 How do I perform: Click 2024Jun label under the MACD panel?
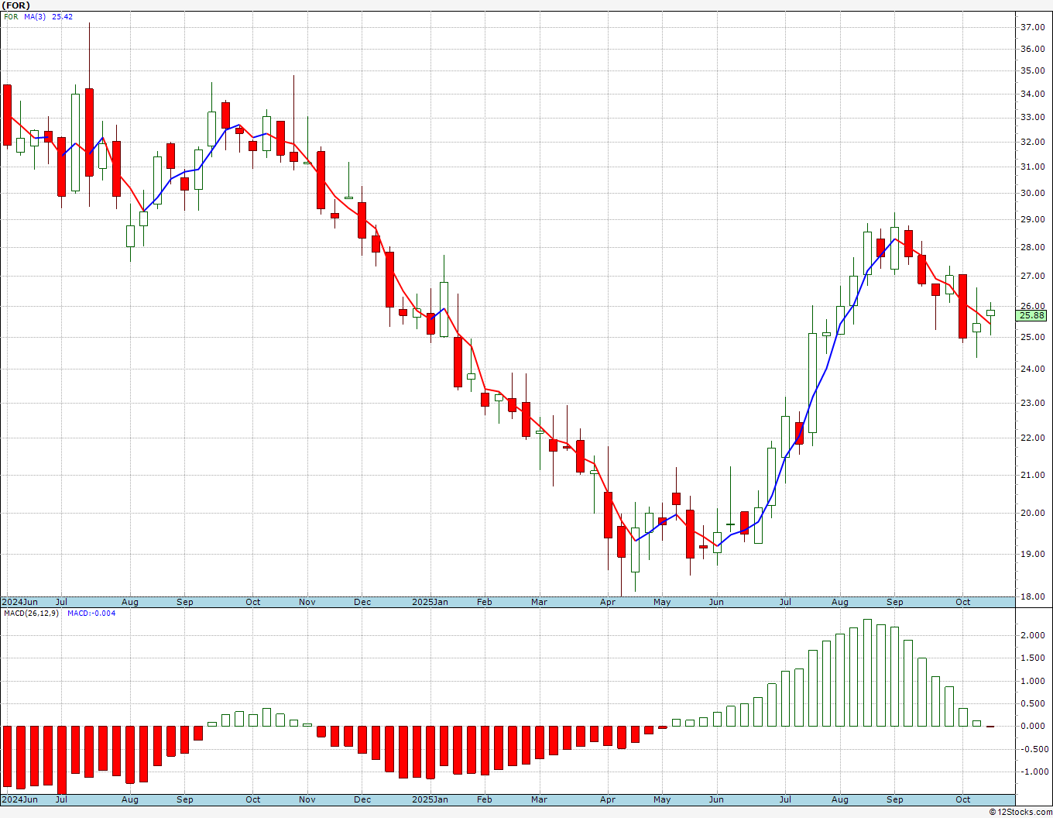19,799
